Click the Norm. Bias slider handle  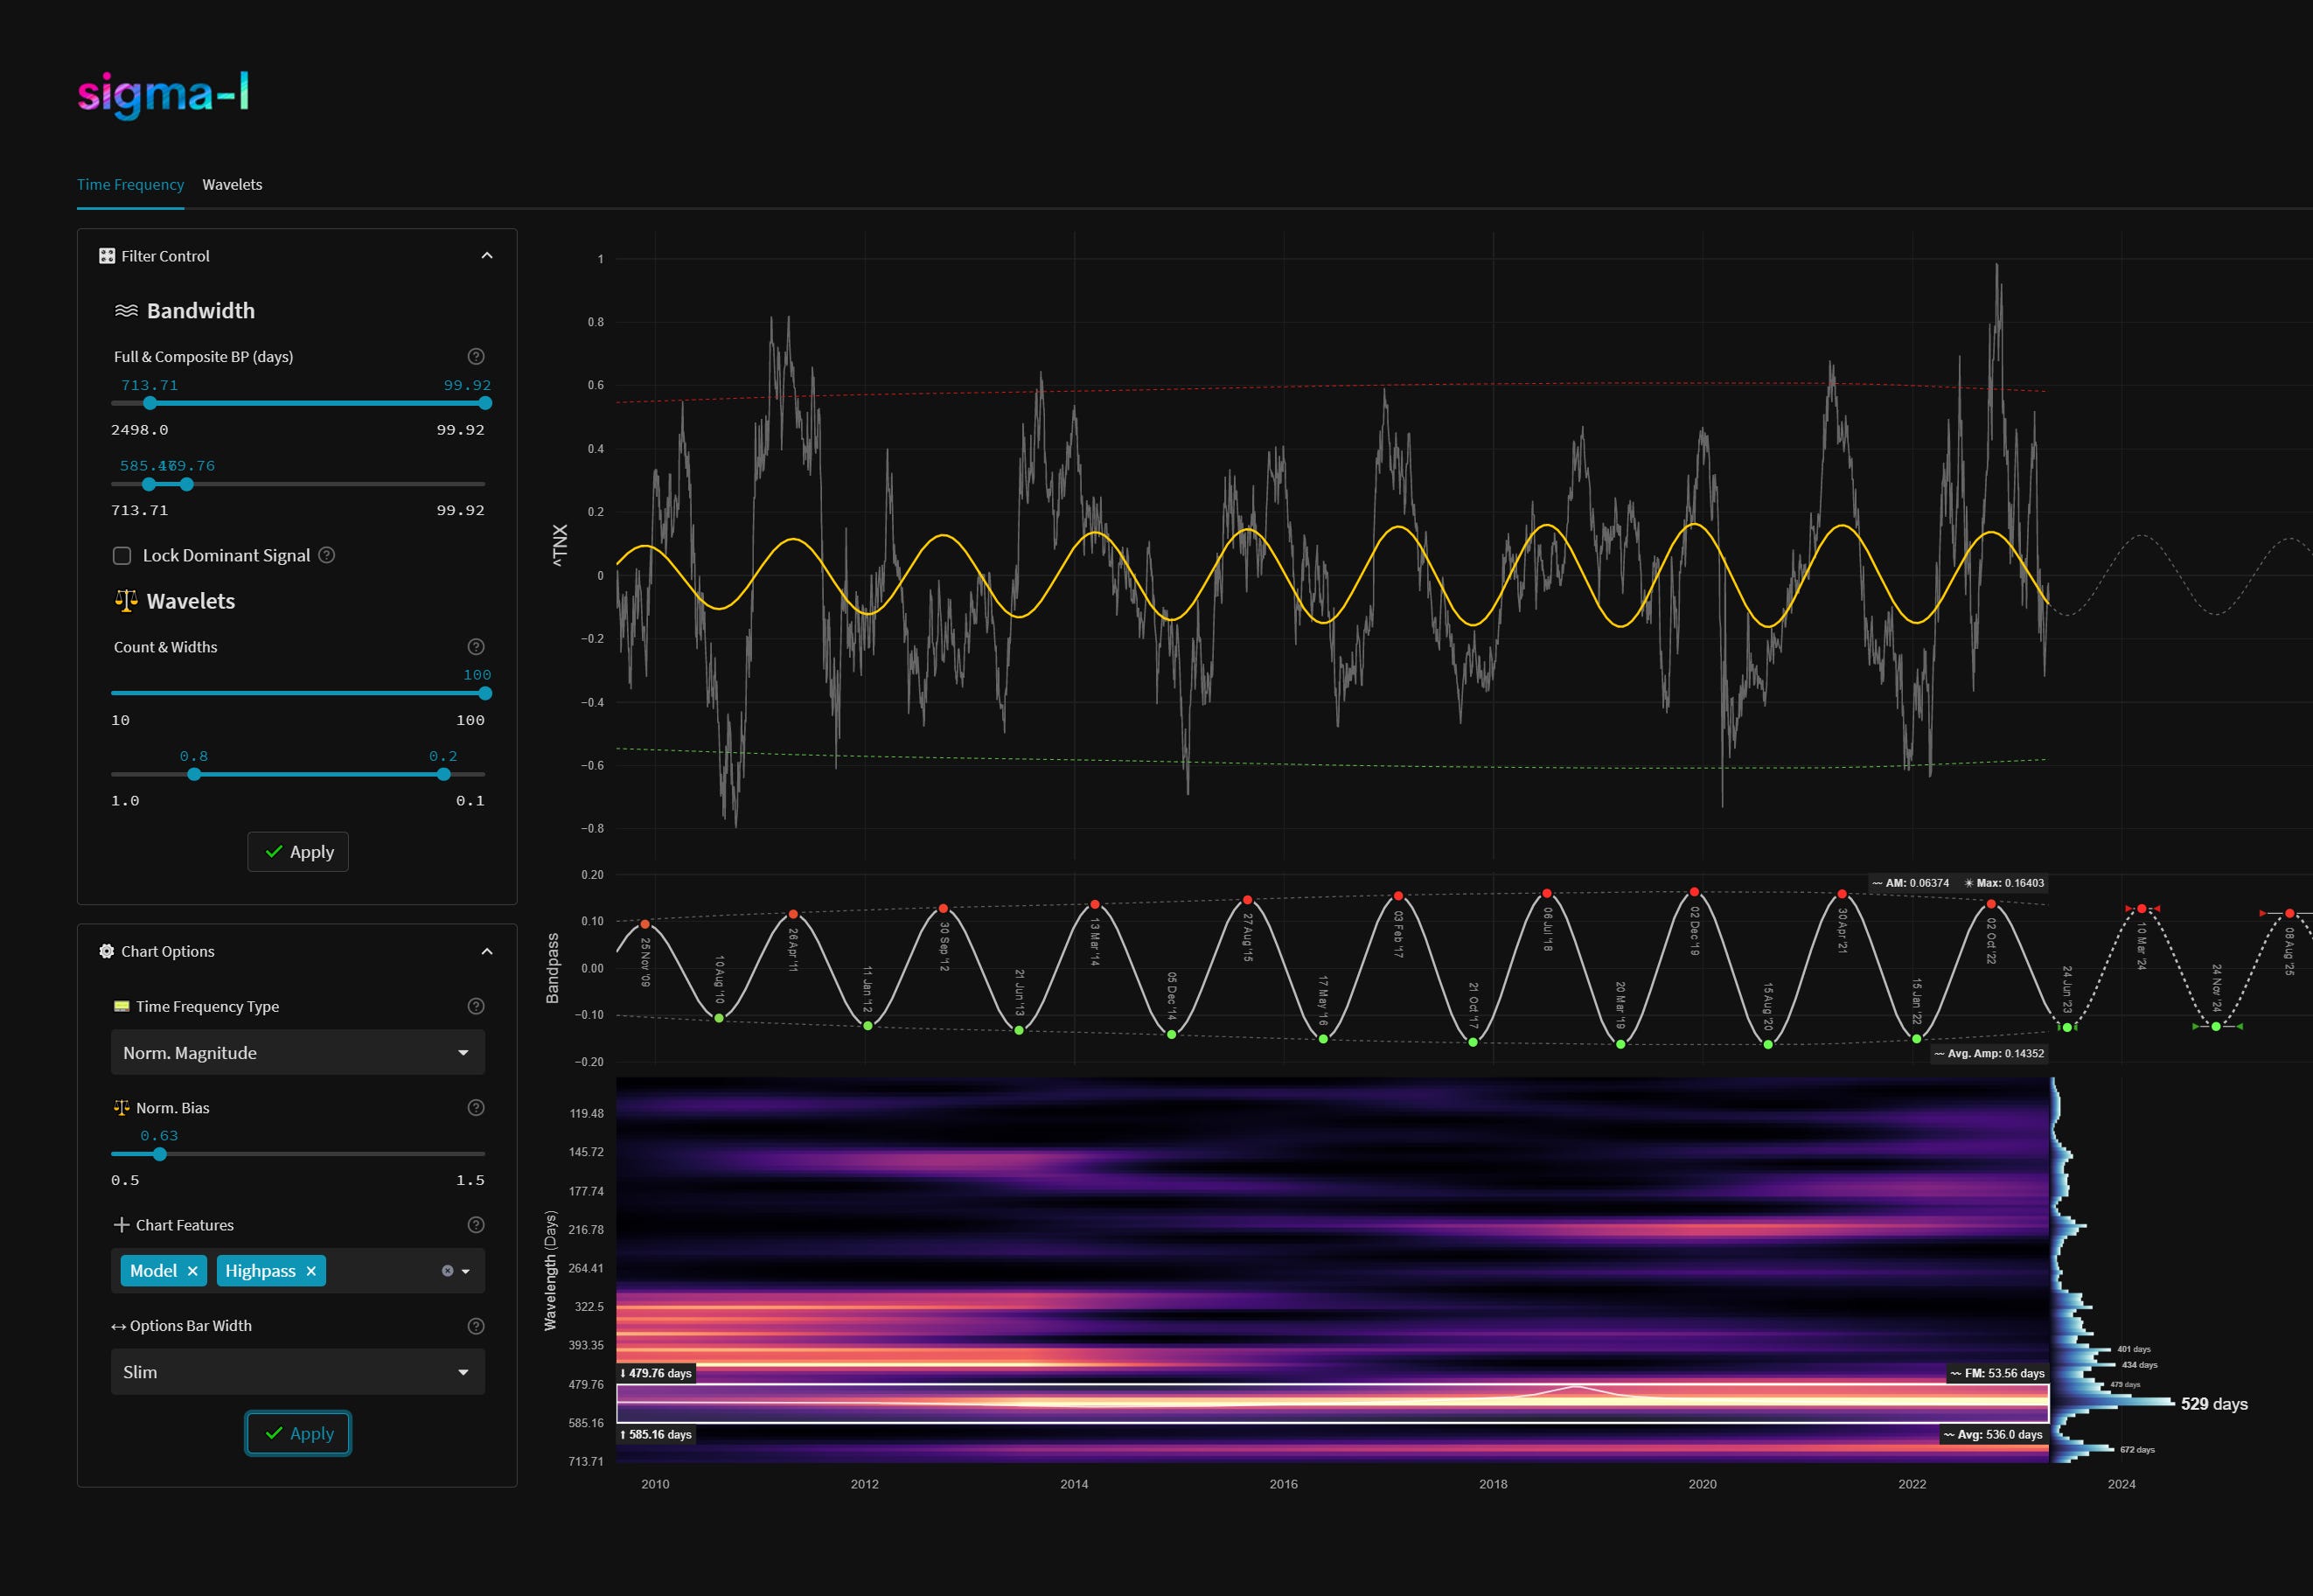click(160, 1154)
